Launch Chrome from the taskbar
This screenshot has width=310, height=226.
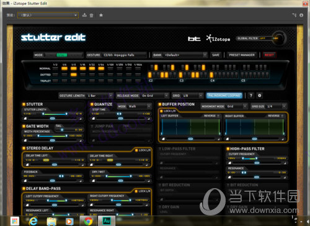pyautogui.click(x=89, y=221)
